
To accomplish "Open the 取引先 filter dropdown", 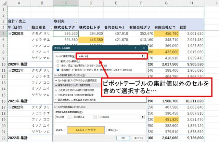I will 77,23.
